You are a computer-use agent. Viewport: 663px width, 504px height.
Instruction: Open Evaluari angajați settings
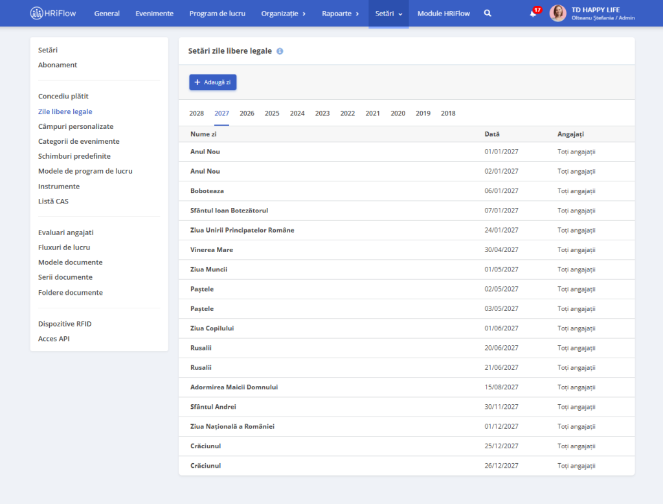pyautogui.click(x=66, y=233)
